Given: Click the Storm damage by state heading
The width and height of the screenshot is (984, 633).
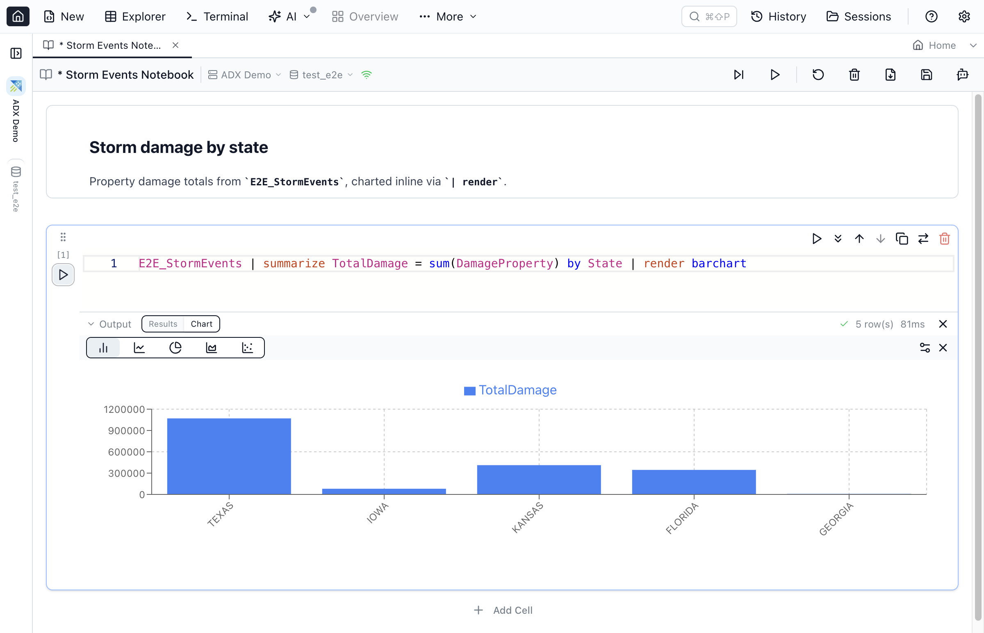Looking at the screenshot, I should [178, 147].
